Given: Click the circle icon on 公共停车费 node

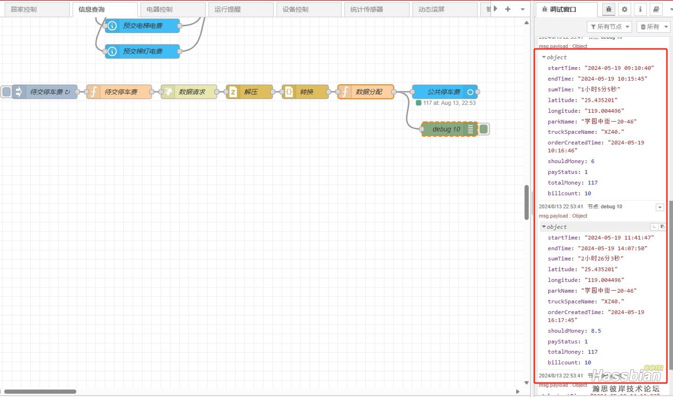Looking at the screenshot, I should point(470,92).
